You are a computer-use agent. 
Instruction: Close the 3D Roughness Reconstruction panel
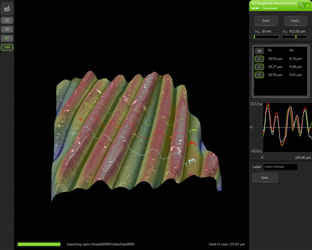[x=308, y=5]
